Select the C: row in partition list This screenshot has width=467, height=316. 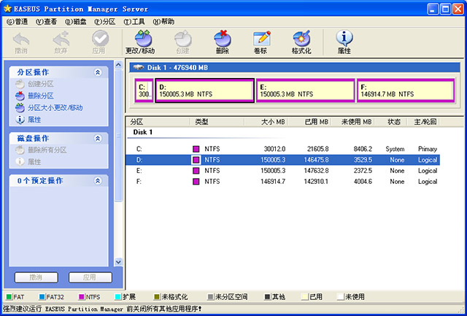283,149
